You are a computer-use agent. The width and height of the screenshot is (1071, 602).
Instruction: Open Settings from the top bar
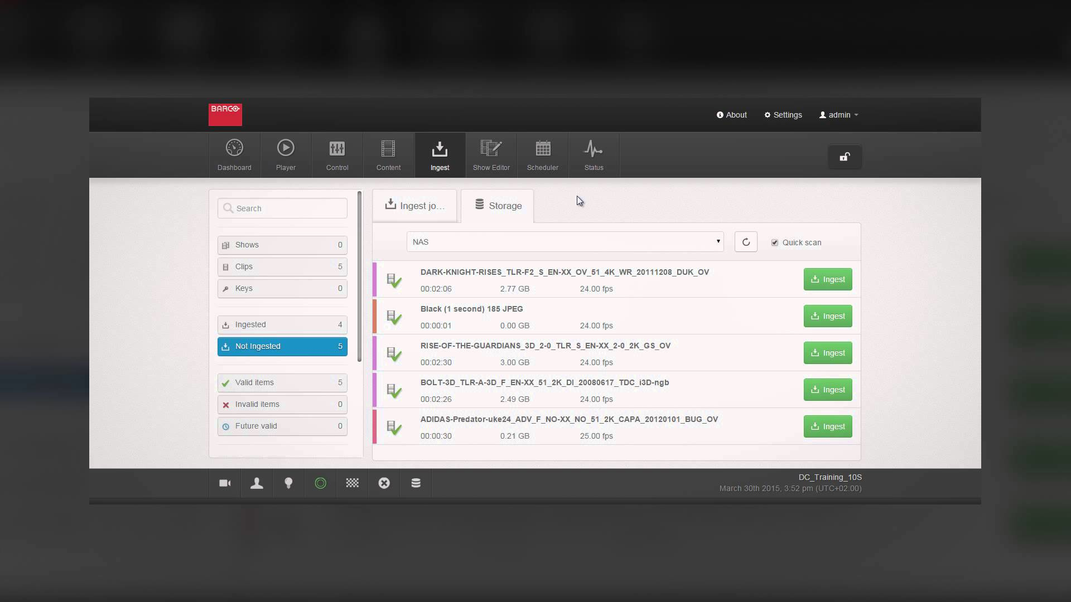pos(783,115)
